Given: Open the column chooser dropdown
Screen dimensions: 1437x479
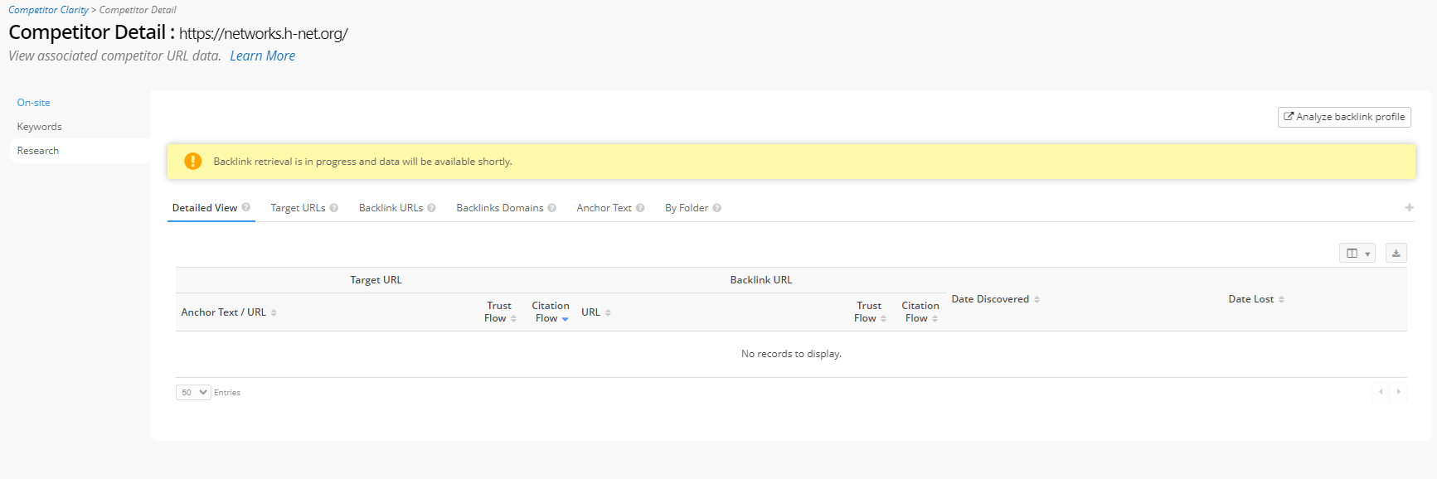Looking at the screenshot, I should [1357, 254].
